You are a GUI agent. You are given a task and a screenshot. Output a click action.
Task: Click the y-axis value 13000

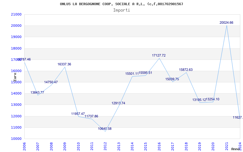[16, 105]
